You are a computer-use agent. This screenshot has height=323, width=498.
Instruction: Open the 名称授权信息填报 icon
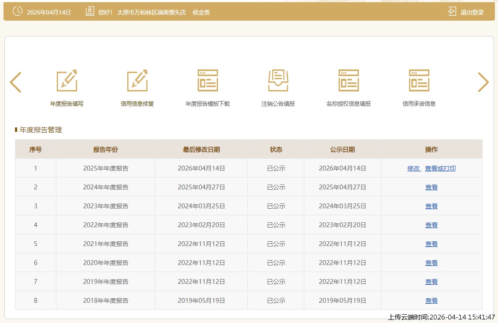coord(349,81)
